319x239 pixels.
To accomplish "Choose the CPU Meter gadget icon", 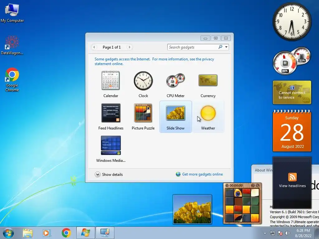I will click(x=175, y=81).
